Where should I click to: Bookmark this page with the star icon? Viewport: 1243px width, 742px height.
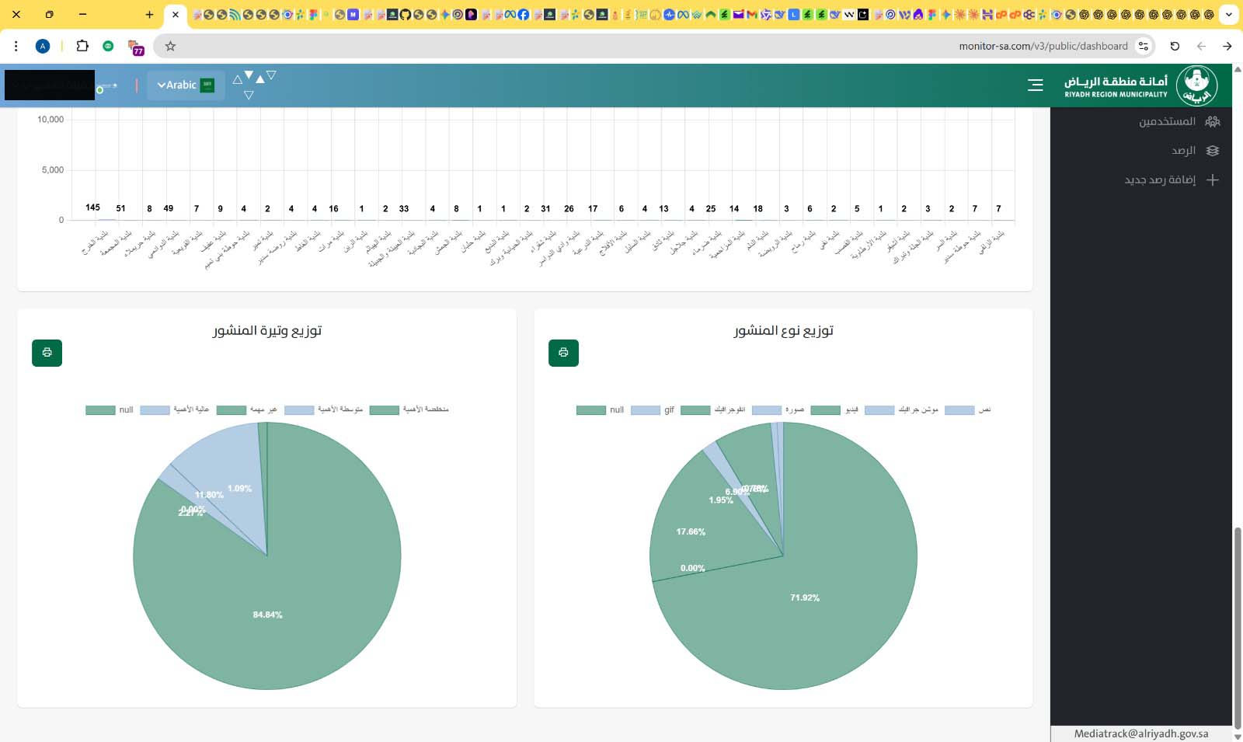pos(170,46)
